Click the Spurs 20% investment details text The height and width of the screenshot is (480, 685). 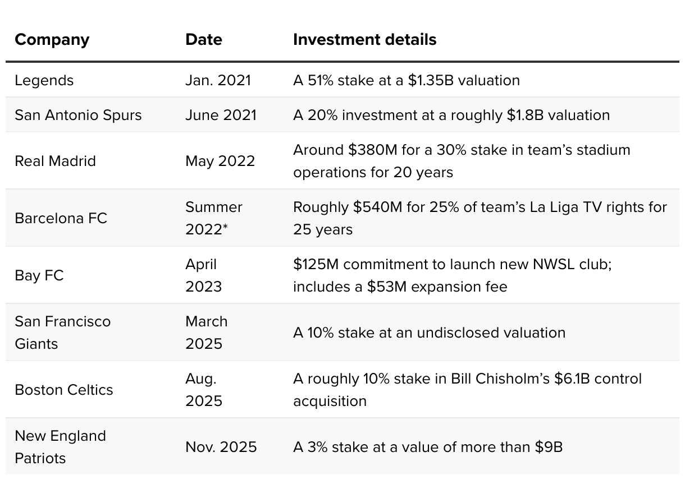coord(451,115)
